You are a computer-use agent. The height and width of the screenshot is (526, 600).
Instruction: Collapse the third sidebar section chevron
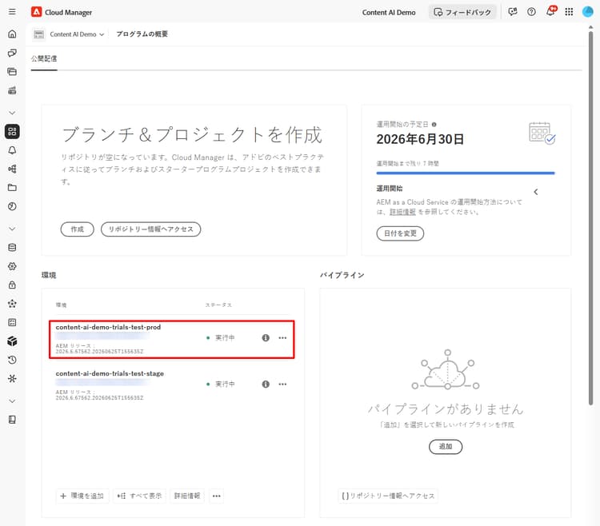click(x=12, y=401)
